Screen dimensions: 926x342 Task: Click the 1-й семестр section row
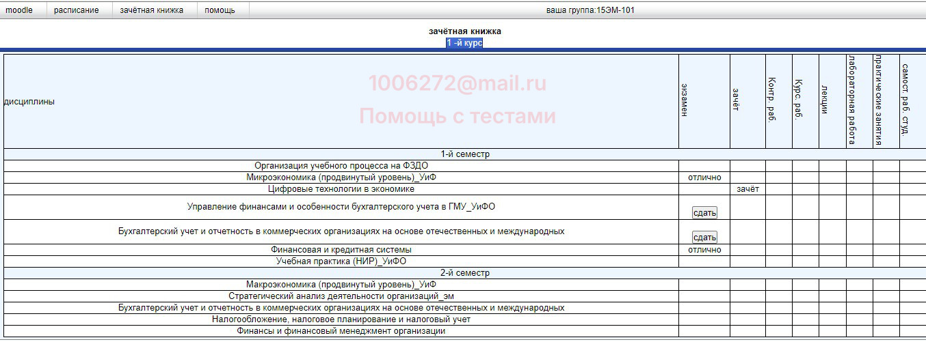coord(464,154)
